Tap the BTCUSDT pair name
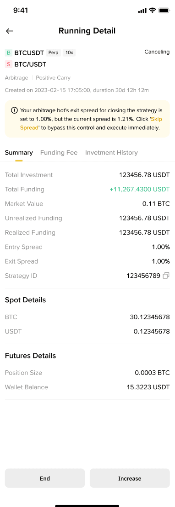The image size is (175, 507). 29,53
